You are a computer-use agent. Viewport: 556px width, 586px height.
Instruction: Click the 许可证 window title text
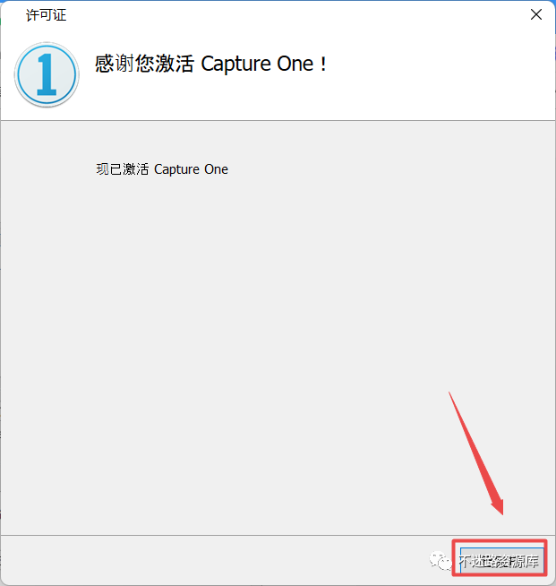[46, 15]
